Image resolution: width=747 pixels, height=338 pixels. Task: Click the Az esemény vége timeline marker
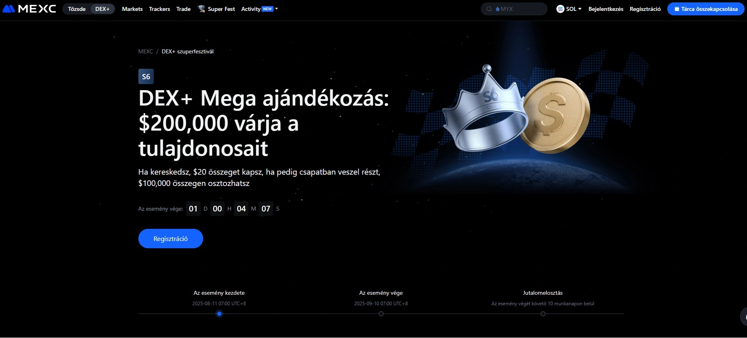coord(381,314)
